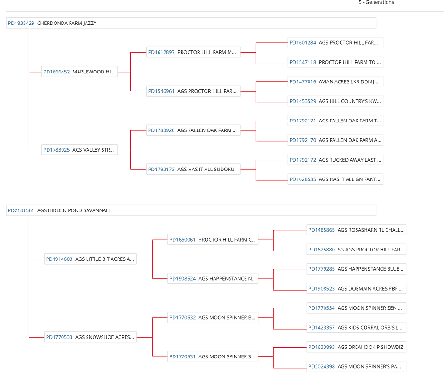Open PD1628535 AGS HAS IT ALL GN FANT...
This screenshot has height=380, width=444.
335,179
